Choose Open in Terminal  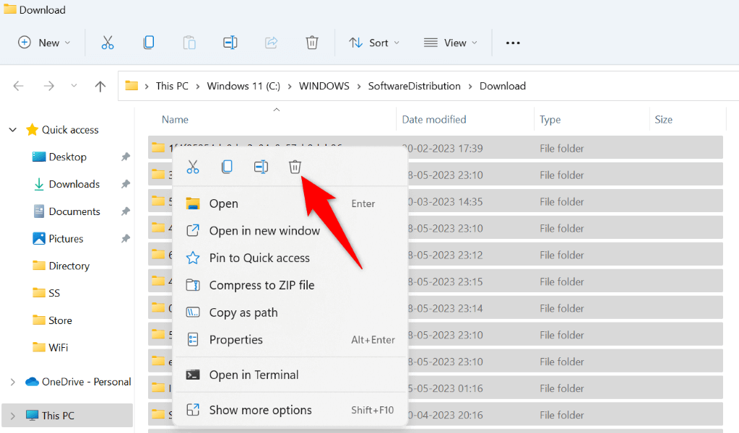coord(290,375)
